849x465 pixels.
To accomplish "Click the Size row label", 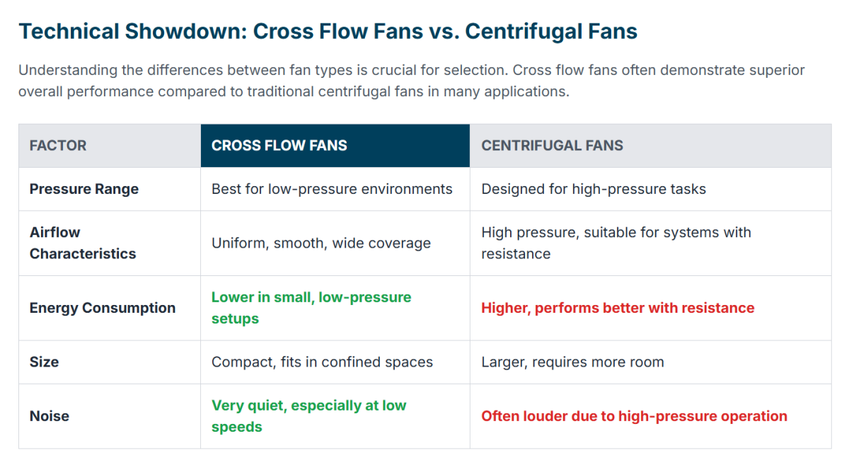I will point(44,362).
